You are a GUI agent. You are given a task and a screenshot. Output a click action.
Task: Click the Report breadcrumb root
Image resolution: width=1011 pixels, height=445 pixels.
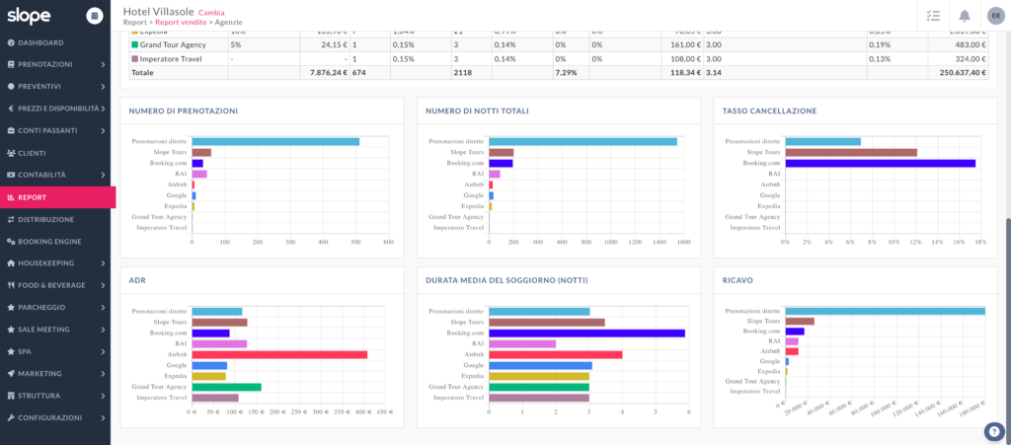pos(134,22)
